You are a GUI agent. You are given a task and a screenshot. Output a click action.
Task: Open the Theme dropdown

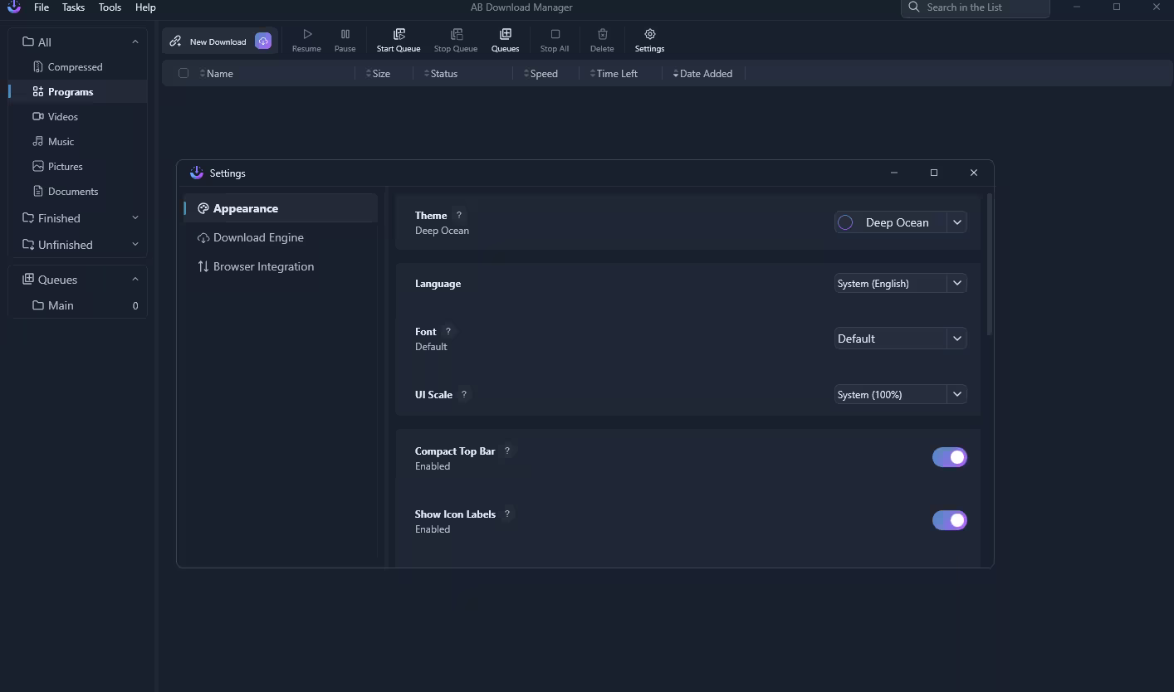pos(901,222)
